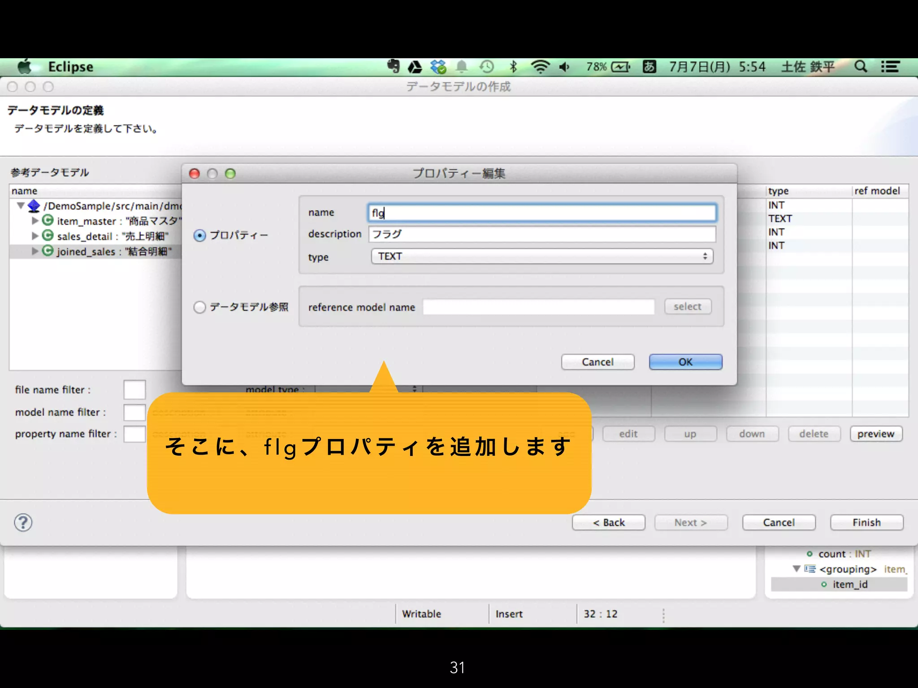Click the delete button
The image size is (918, 688).
click(814, 434)
